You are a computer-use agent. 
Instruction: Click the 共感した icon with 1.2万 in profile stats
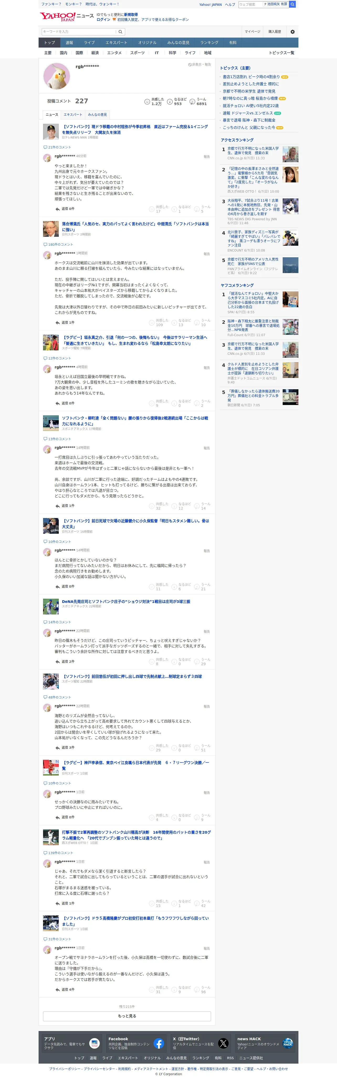tap(147, 102)
